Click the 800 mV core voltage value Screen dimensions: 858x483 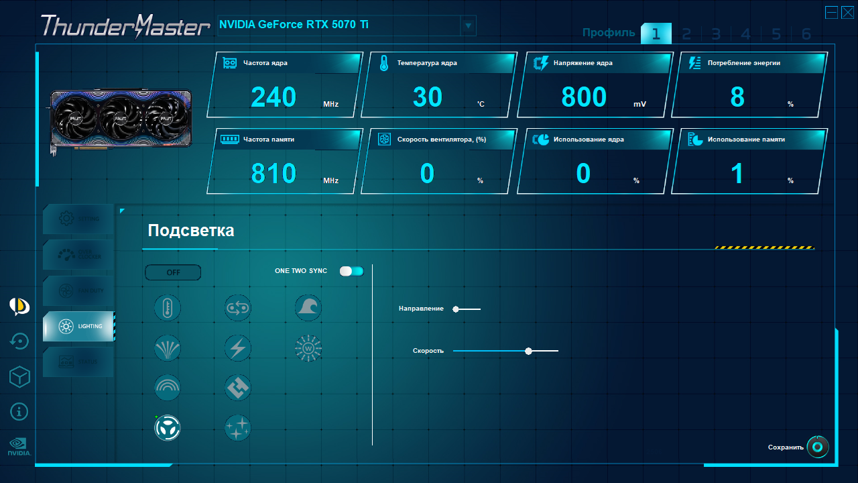(584, 97)
